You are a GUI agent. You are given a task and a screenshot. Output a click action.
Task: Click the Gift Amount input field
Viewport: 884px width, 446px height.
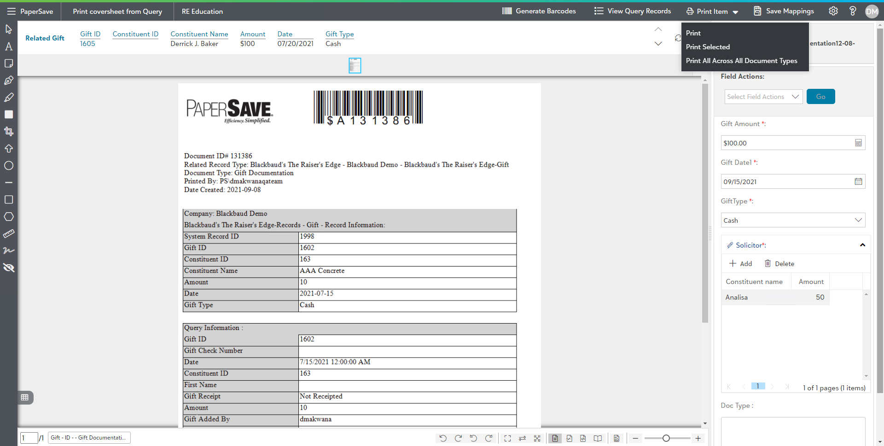(x=787, y=143)
